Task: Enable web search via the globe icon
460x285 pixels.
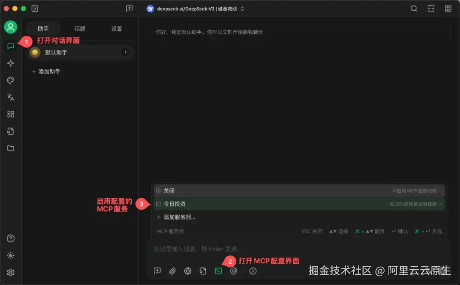Action: pos(187,271)
